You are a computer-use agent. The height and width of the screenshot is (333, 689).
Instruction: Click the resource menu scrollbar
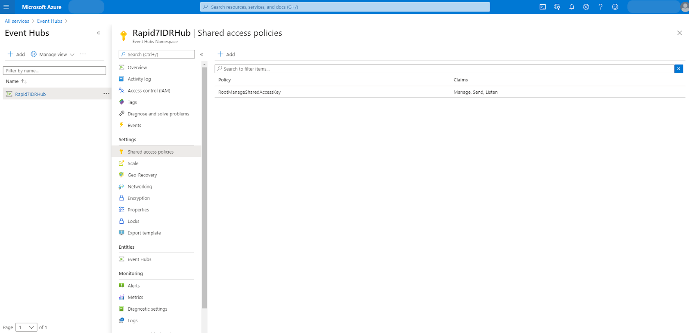[x=204, y=188]
